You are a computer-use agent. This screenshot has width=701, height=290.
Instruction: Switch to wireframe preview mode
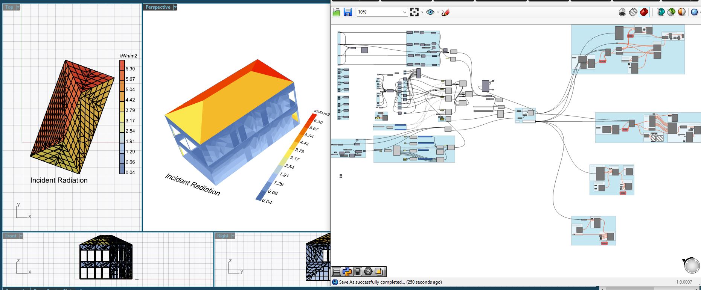(633, 12)
